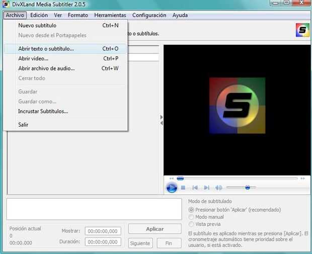Click Nuevo desde el Portapapeles entry
The height and width of the screenshot is (254, 312).
click(65, 35)
